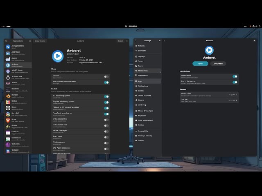Viewport: 262px width, 196px height.
Task: Open Mouse & Touchpad settings
Action: point(147,111)
